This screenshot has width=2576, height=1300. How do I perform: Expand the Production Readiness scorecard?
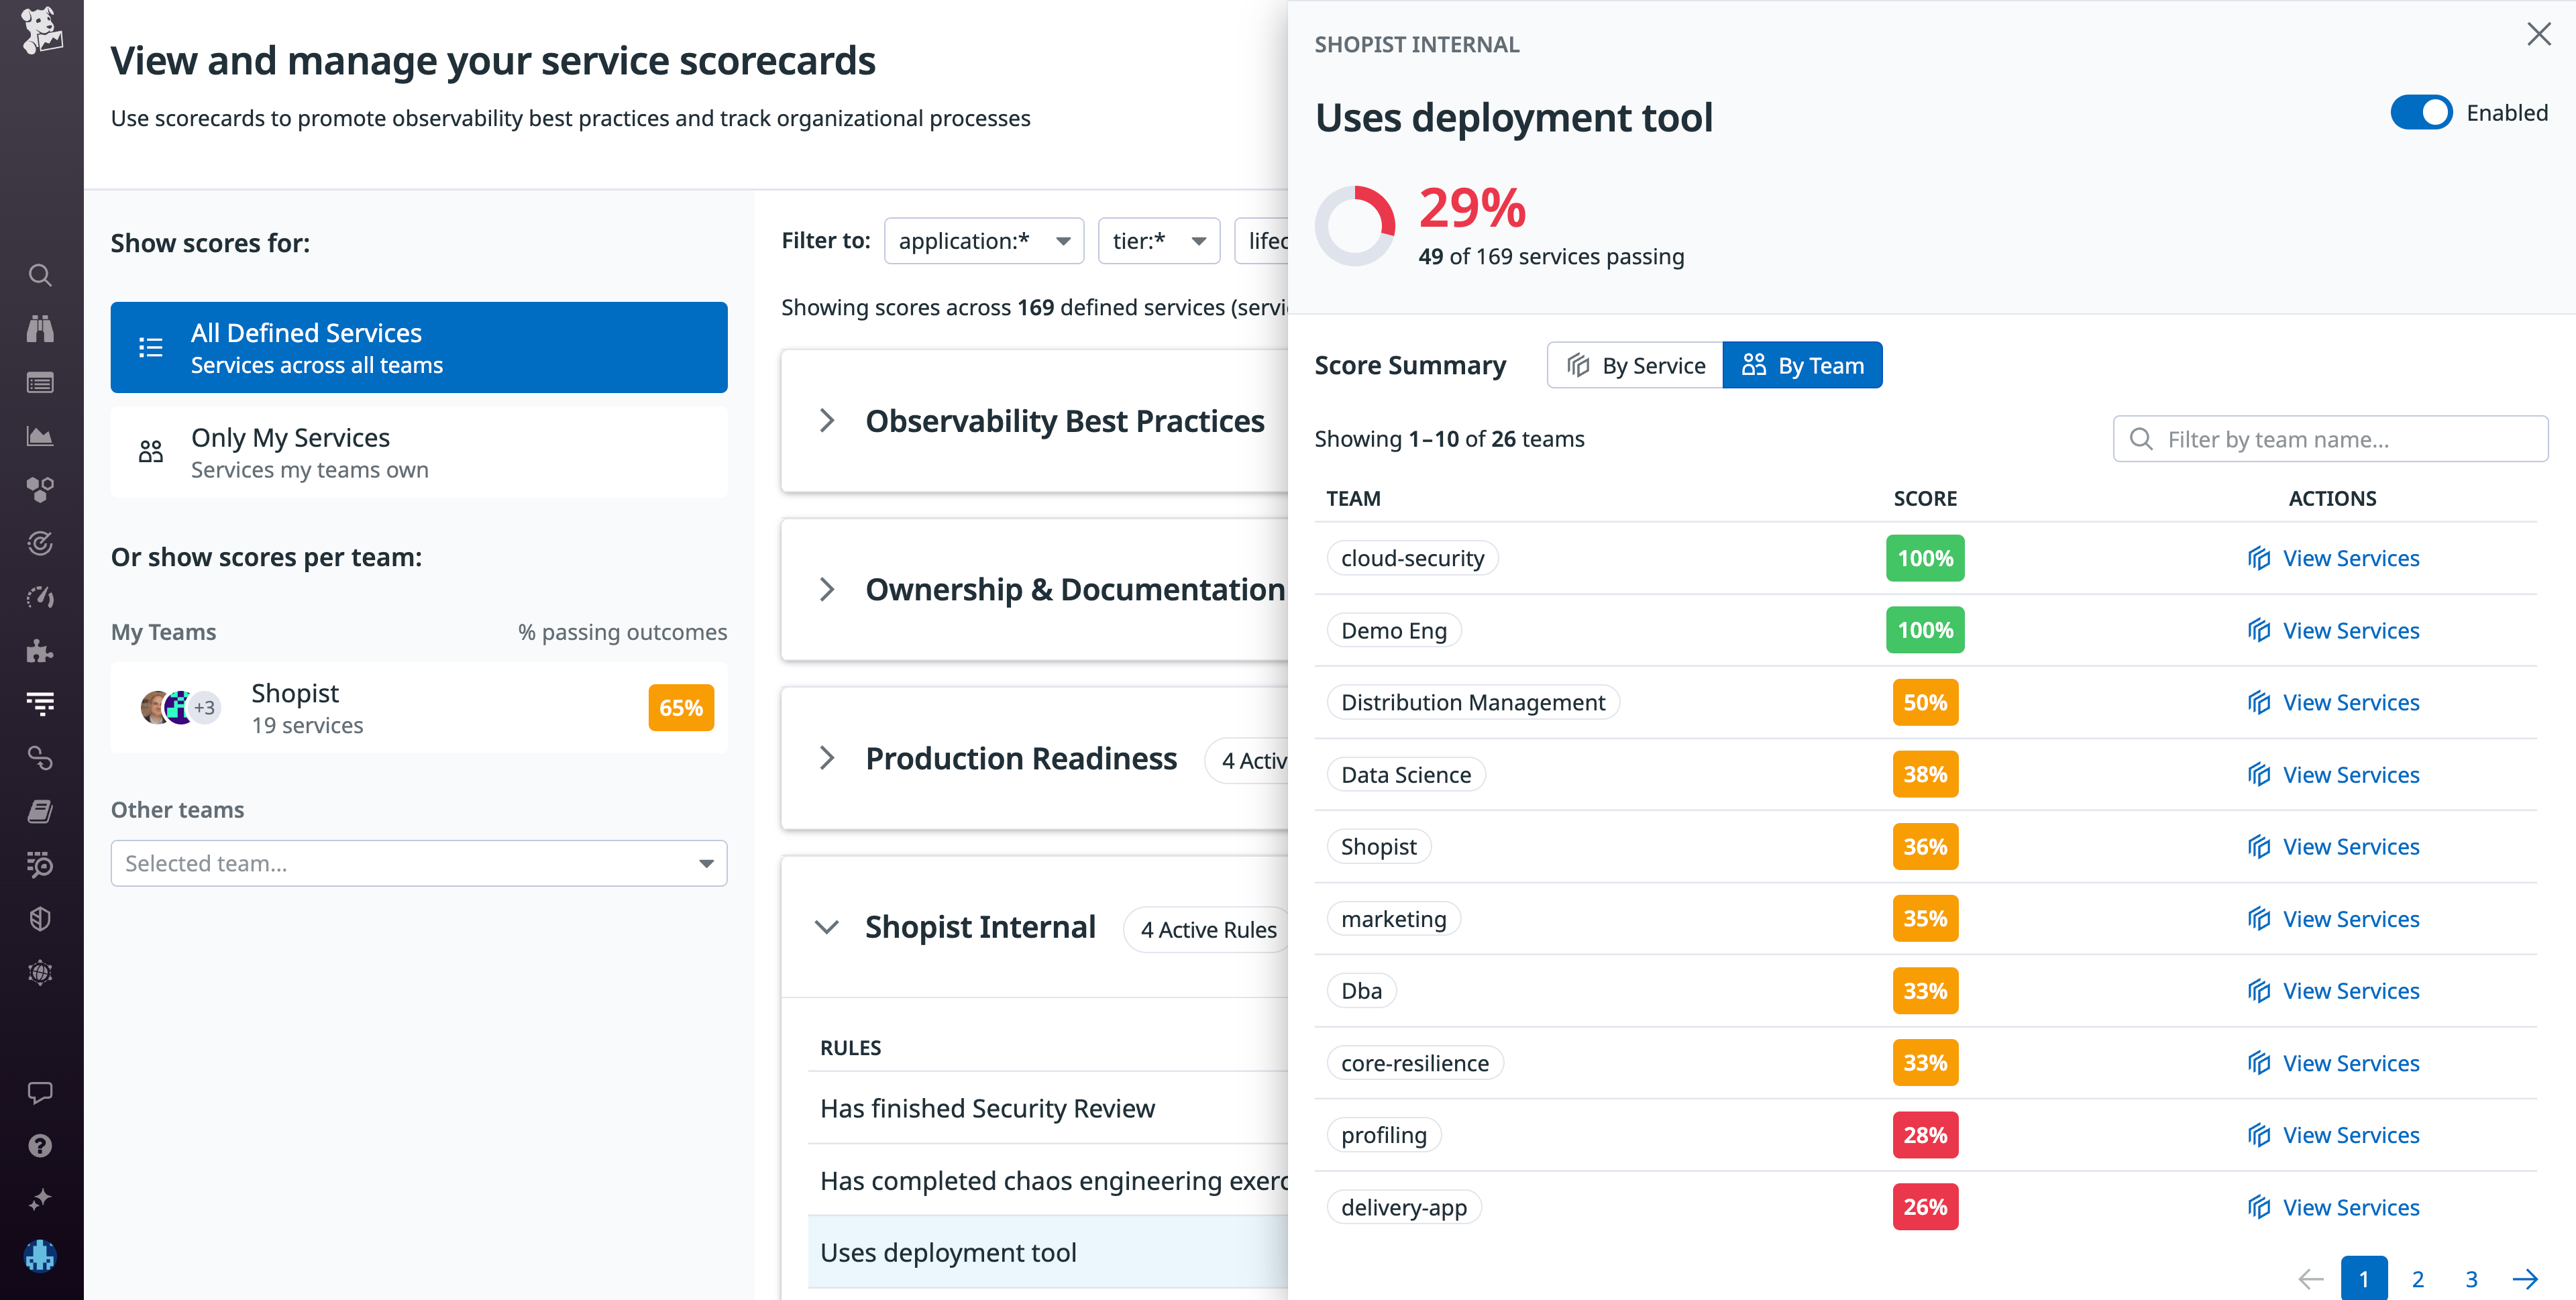coord(827,758)
